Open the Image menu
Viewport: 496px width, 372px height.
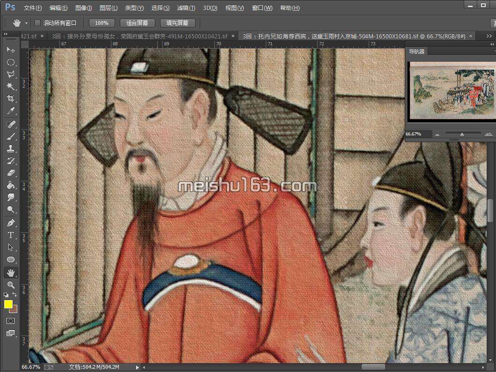(x=83, y=8)
